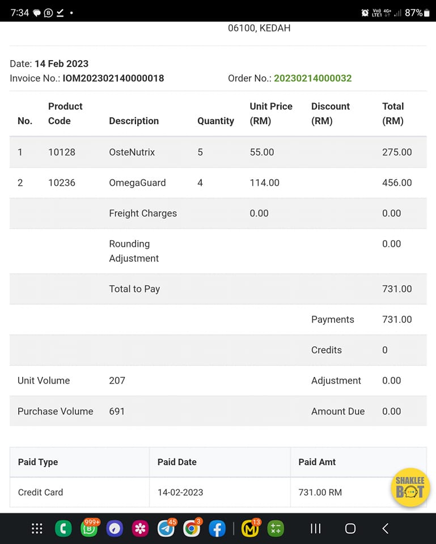
Task: Open order number 20230214000032 link
Action: click(312, 78)
